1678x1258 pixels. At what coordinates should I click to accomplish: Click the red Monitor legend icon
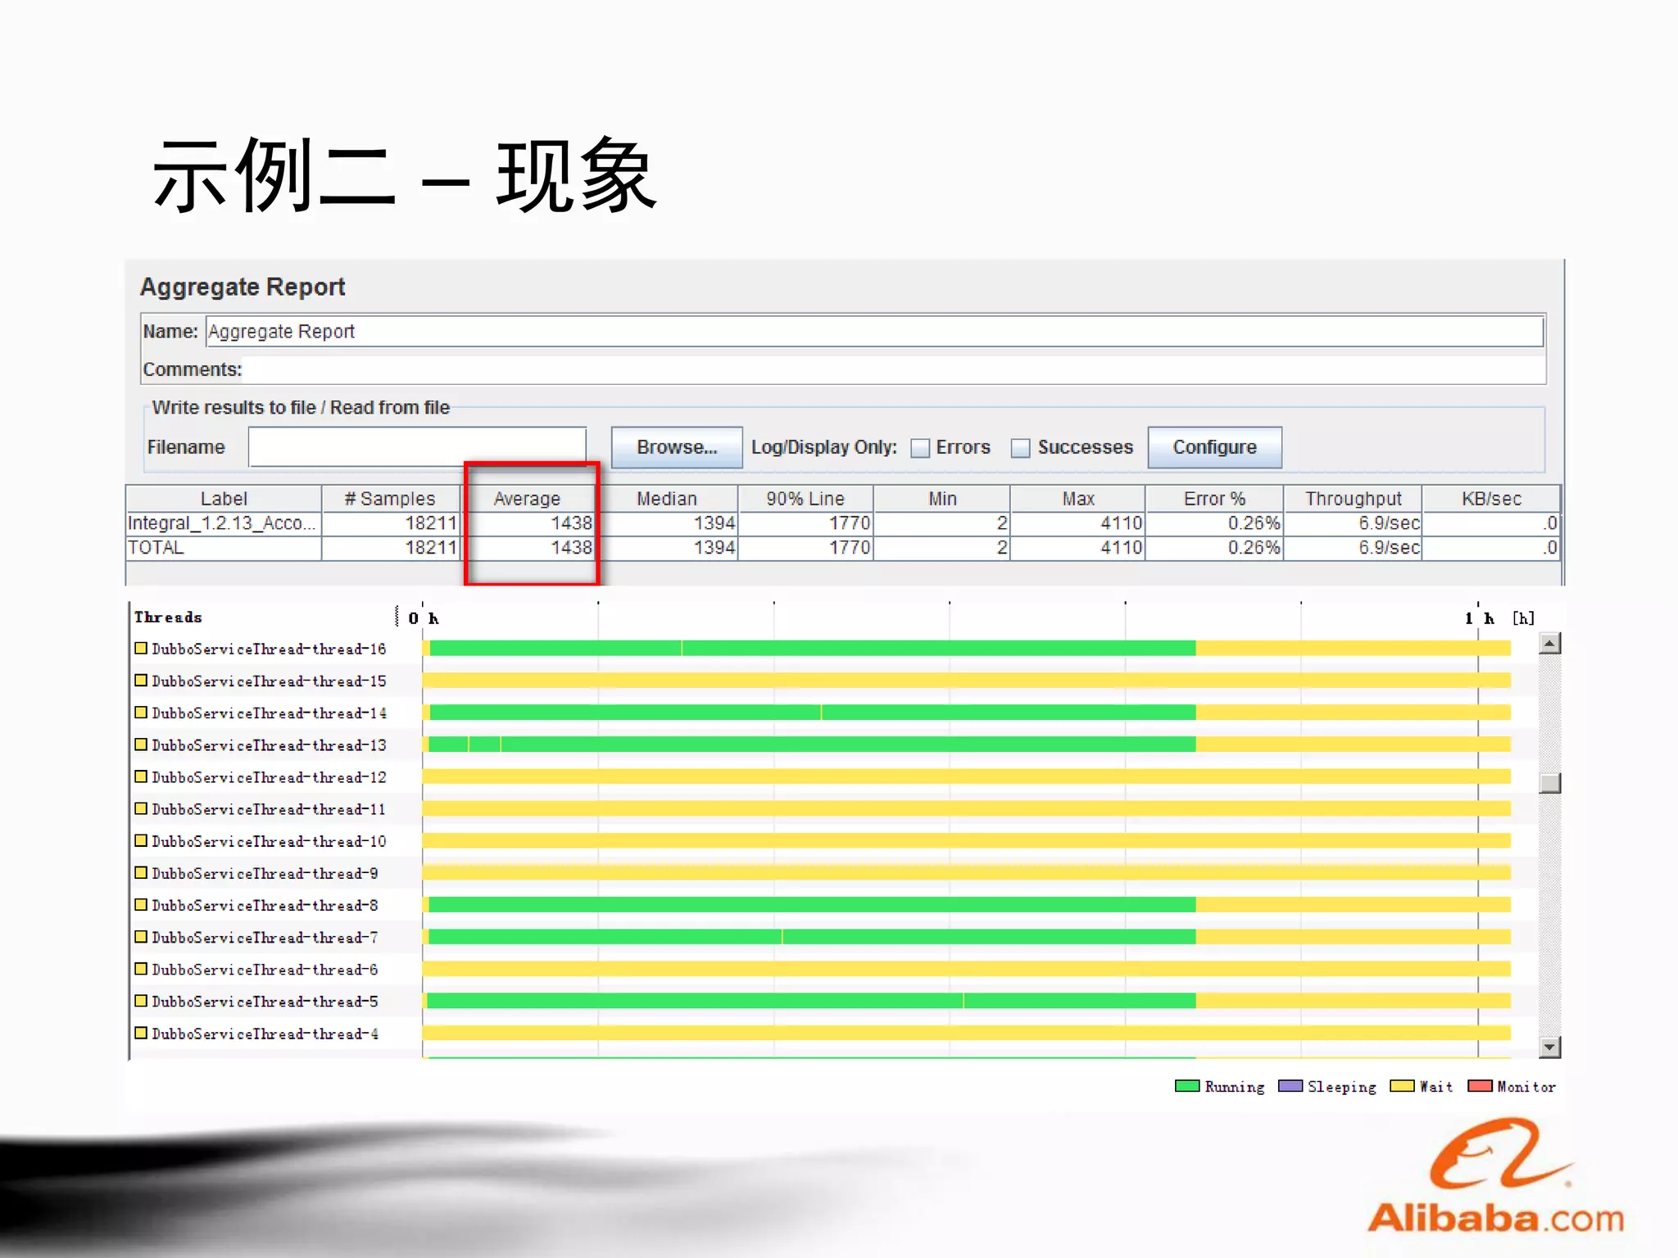tap(1480, 1086)
